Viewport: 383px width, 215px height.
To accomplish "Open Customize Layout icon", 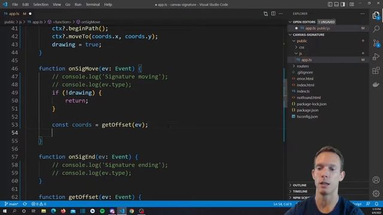I will (352, 4).
